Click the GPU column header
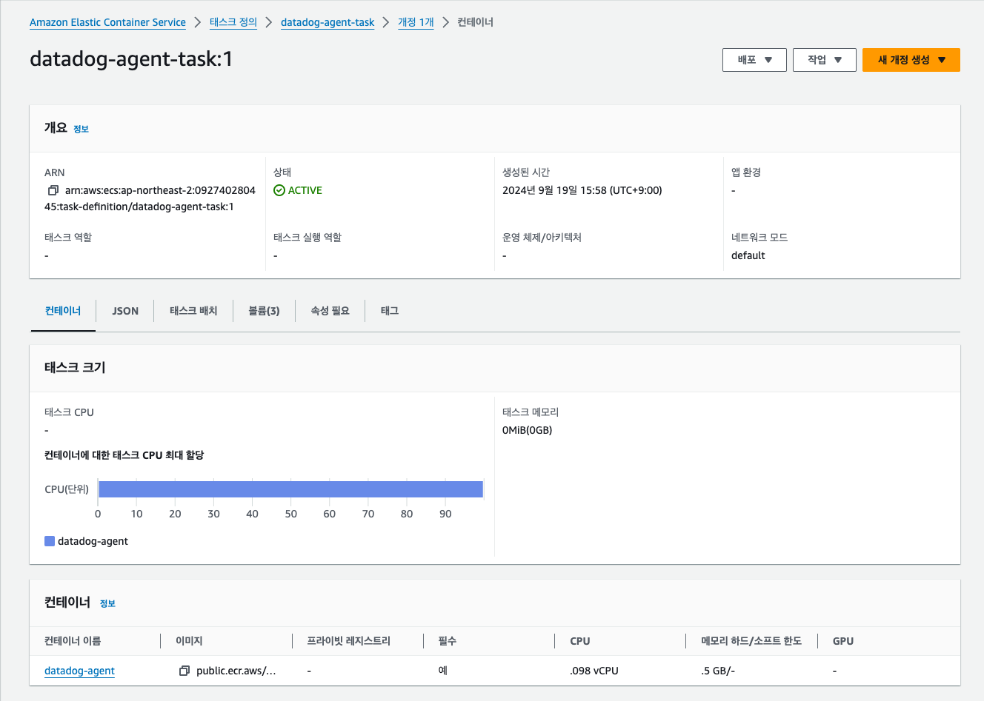Screen dimensions: 984x701 pos(843,641)
